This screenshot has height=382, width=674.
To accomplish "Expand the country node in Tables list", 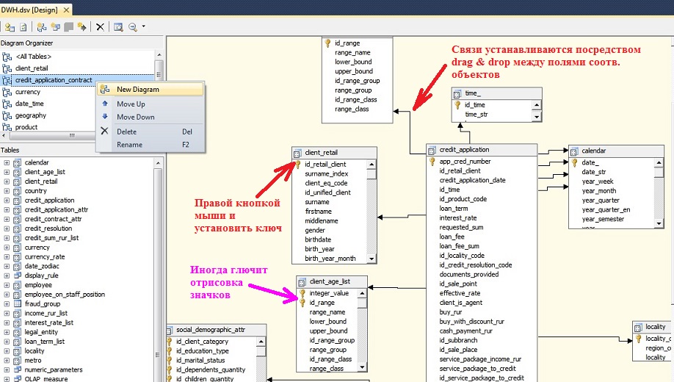I will (x=7, y=191).
